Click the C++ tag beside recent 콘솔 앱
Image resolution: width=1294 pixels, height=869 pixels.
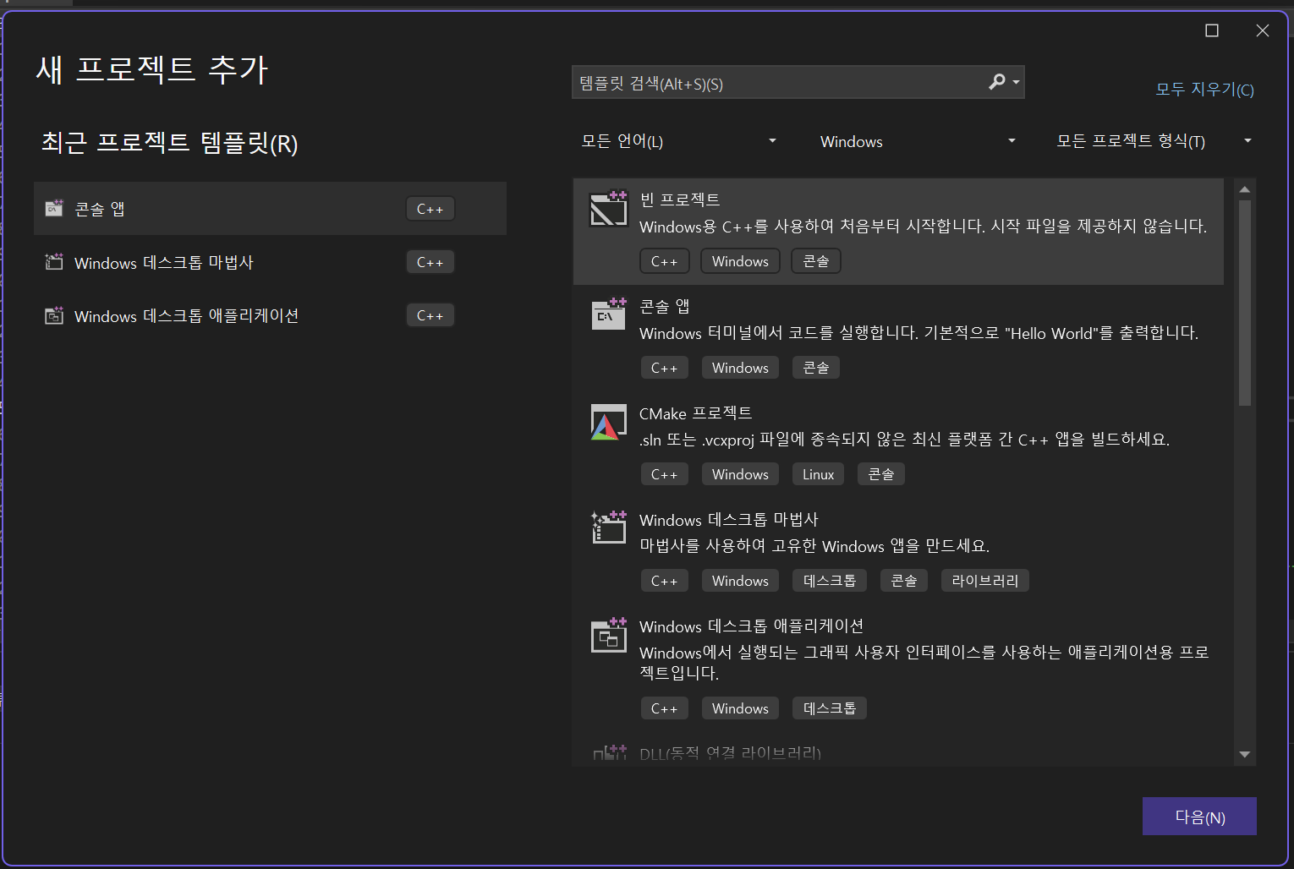[x=430, y=209]
